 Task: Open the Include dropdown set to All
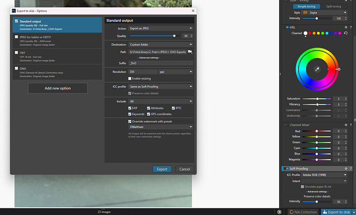point(161,101)
